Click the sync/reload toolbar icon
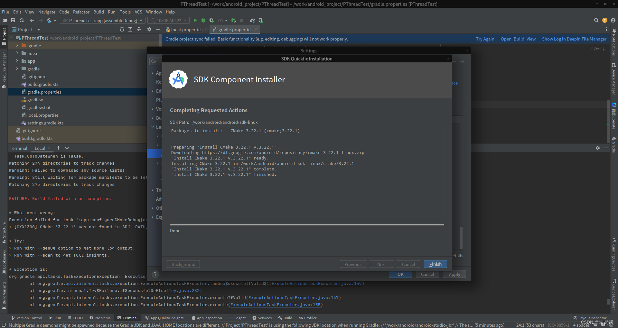The image size is (618, 328). [22, 20]
